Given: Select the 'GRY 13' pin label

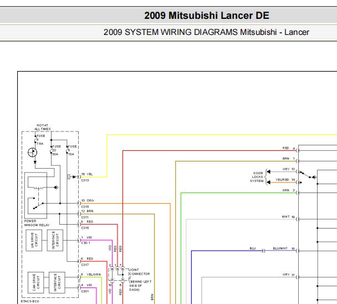Looking at the screenshot, I should tap(289, 169).
